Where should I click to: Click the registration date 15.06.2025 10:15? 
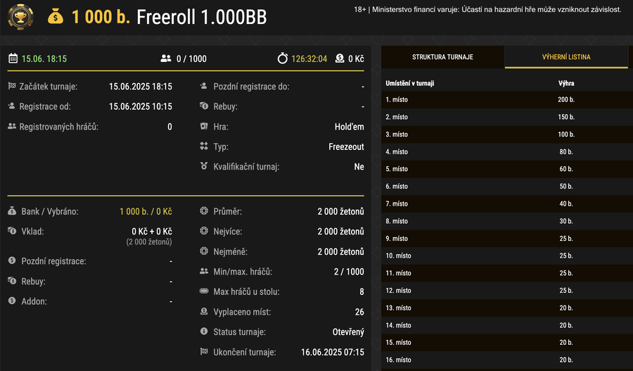(x=141, y=107)
